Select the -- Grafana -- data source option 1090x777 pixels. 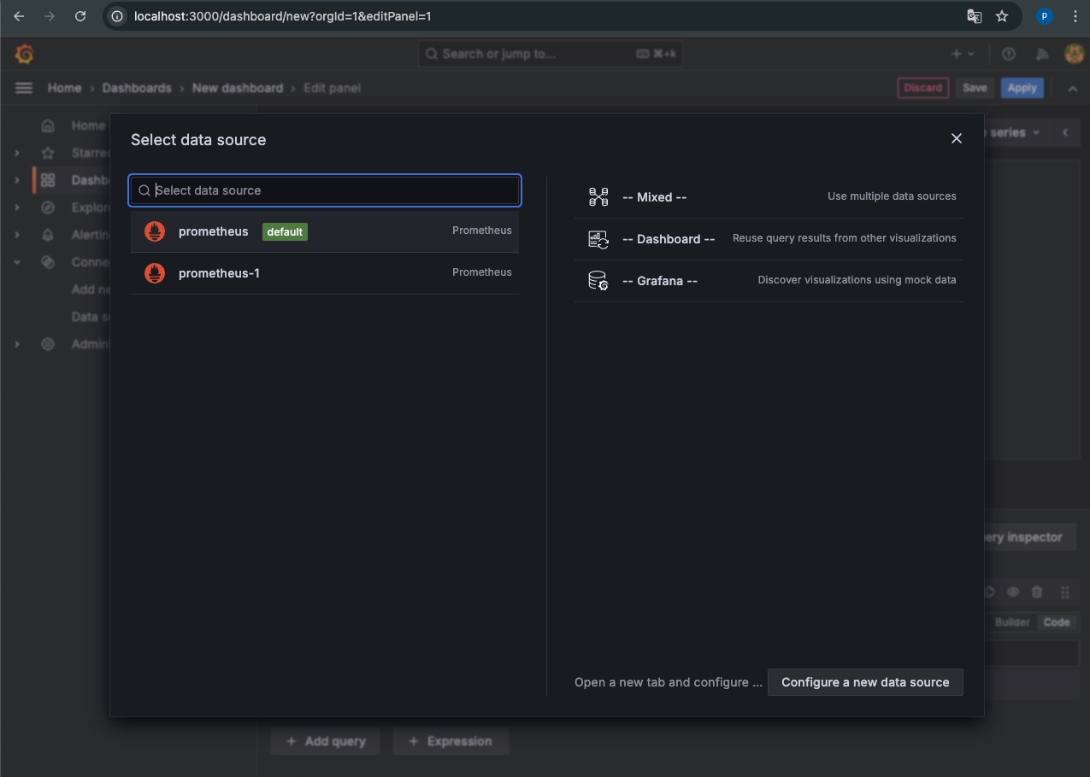769,281
